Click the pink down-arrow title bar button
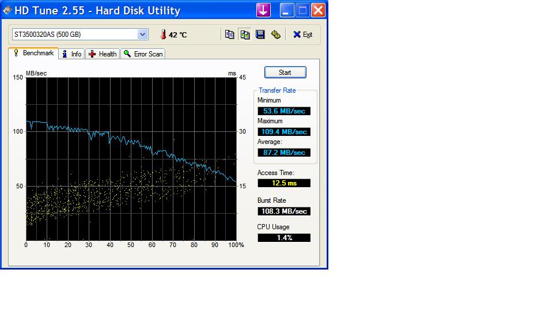The width and height of the screenshot is (553, 311). tap(263, 10)
